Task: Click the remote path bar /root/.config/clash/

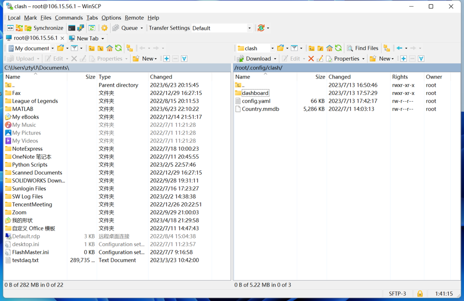Action: pyautogui.click(x=347, y=68)
